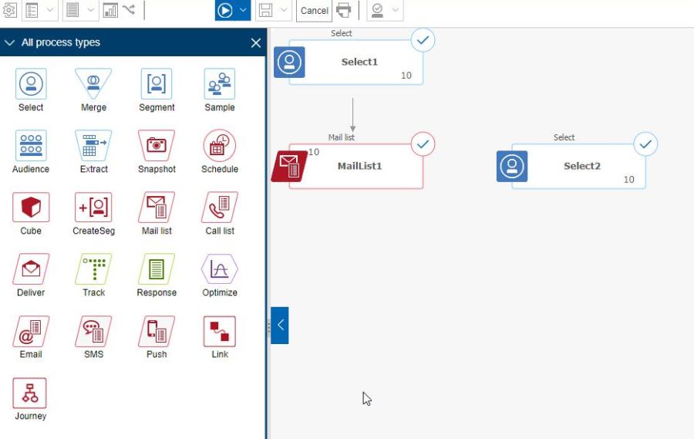Collapse the palette with the blue arrow tab

(x=280, y=325)
